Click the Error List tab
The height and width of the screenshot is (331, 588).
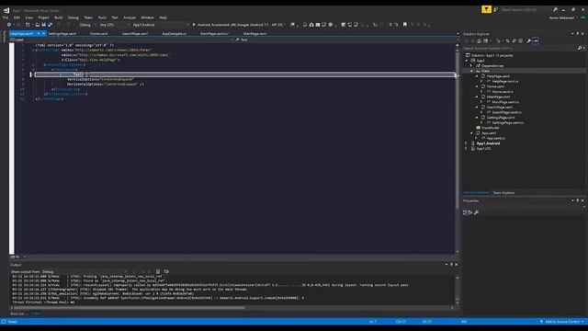point(17,314)
